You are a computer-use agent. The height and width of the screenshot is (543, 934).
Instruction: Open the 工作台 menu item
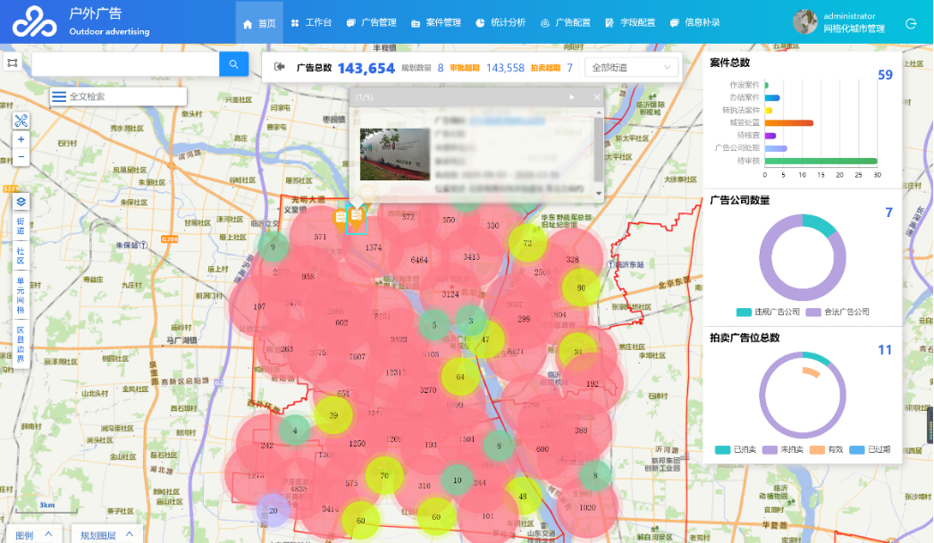(x=311, y=23)
